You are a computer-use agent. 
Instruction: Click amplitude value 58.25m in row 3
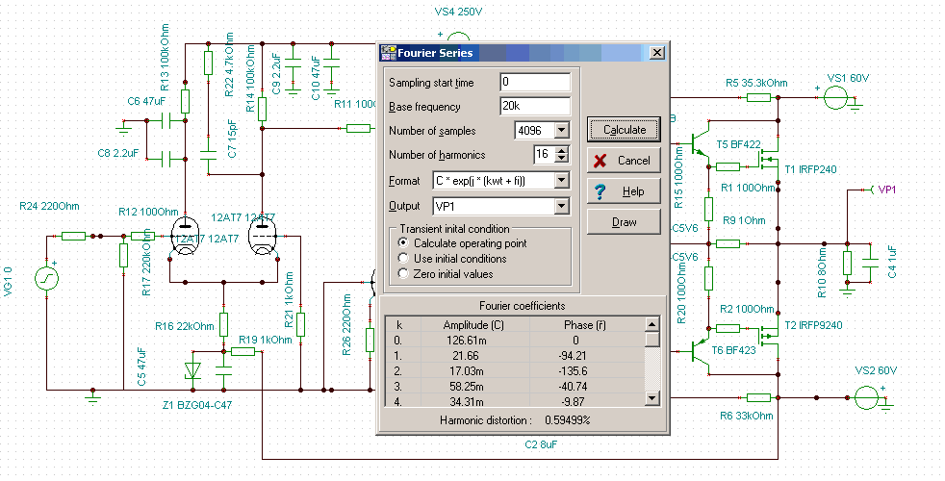pyautogui.click(x=467, y=387)
